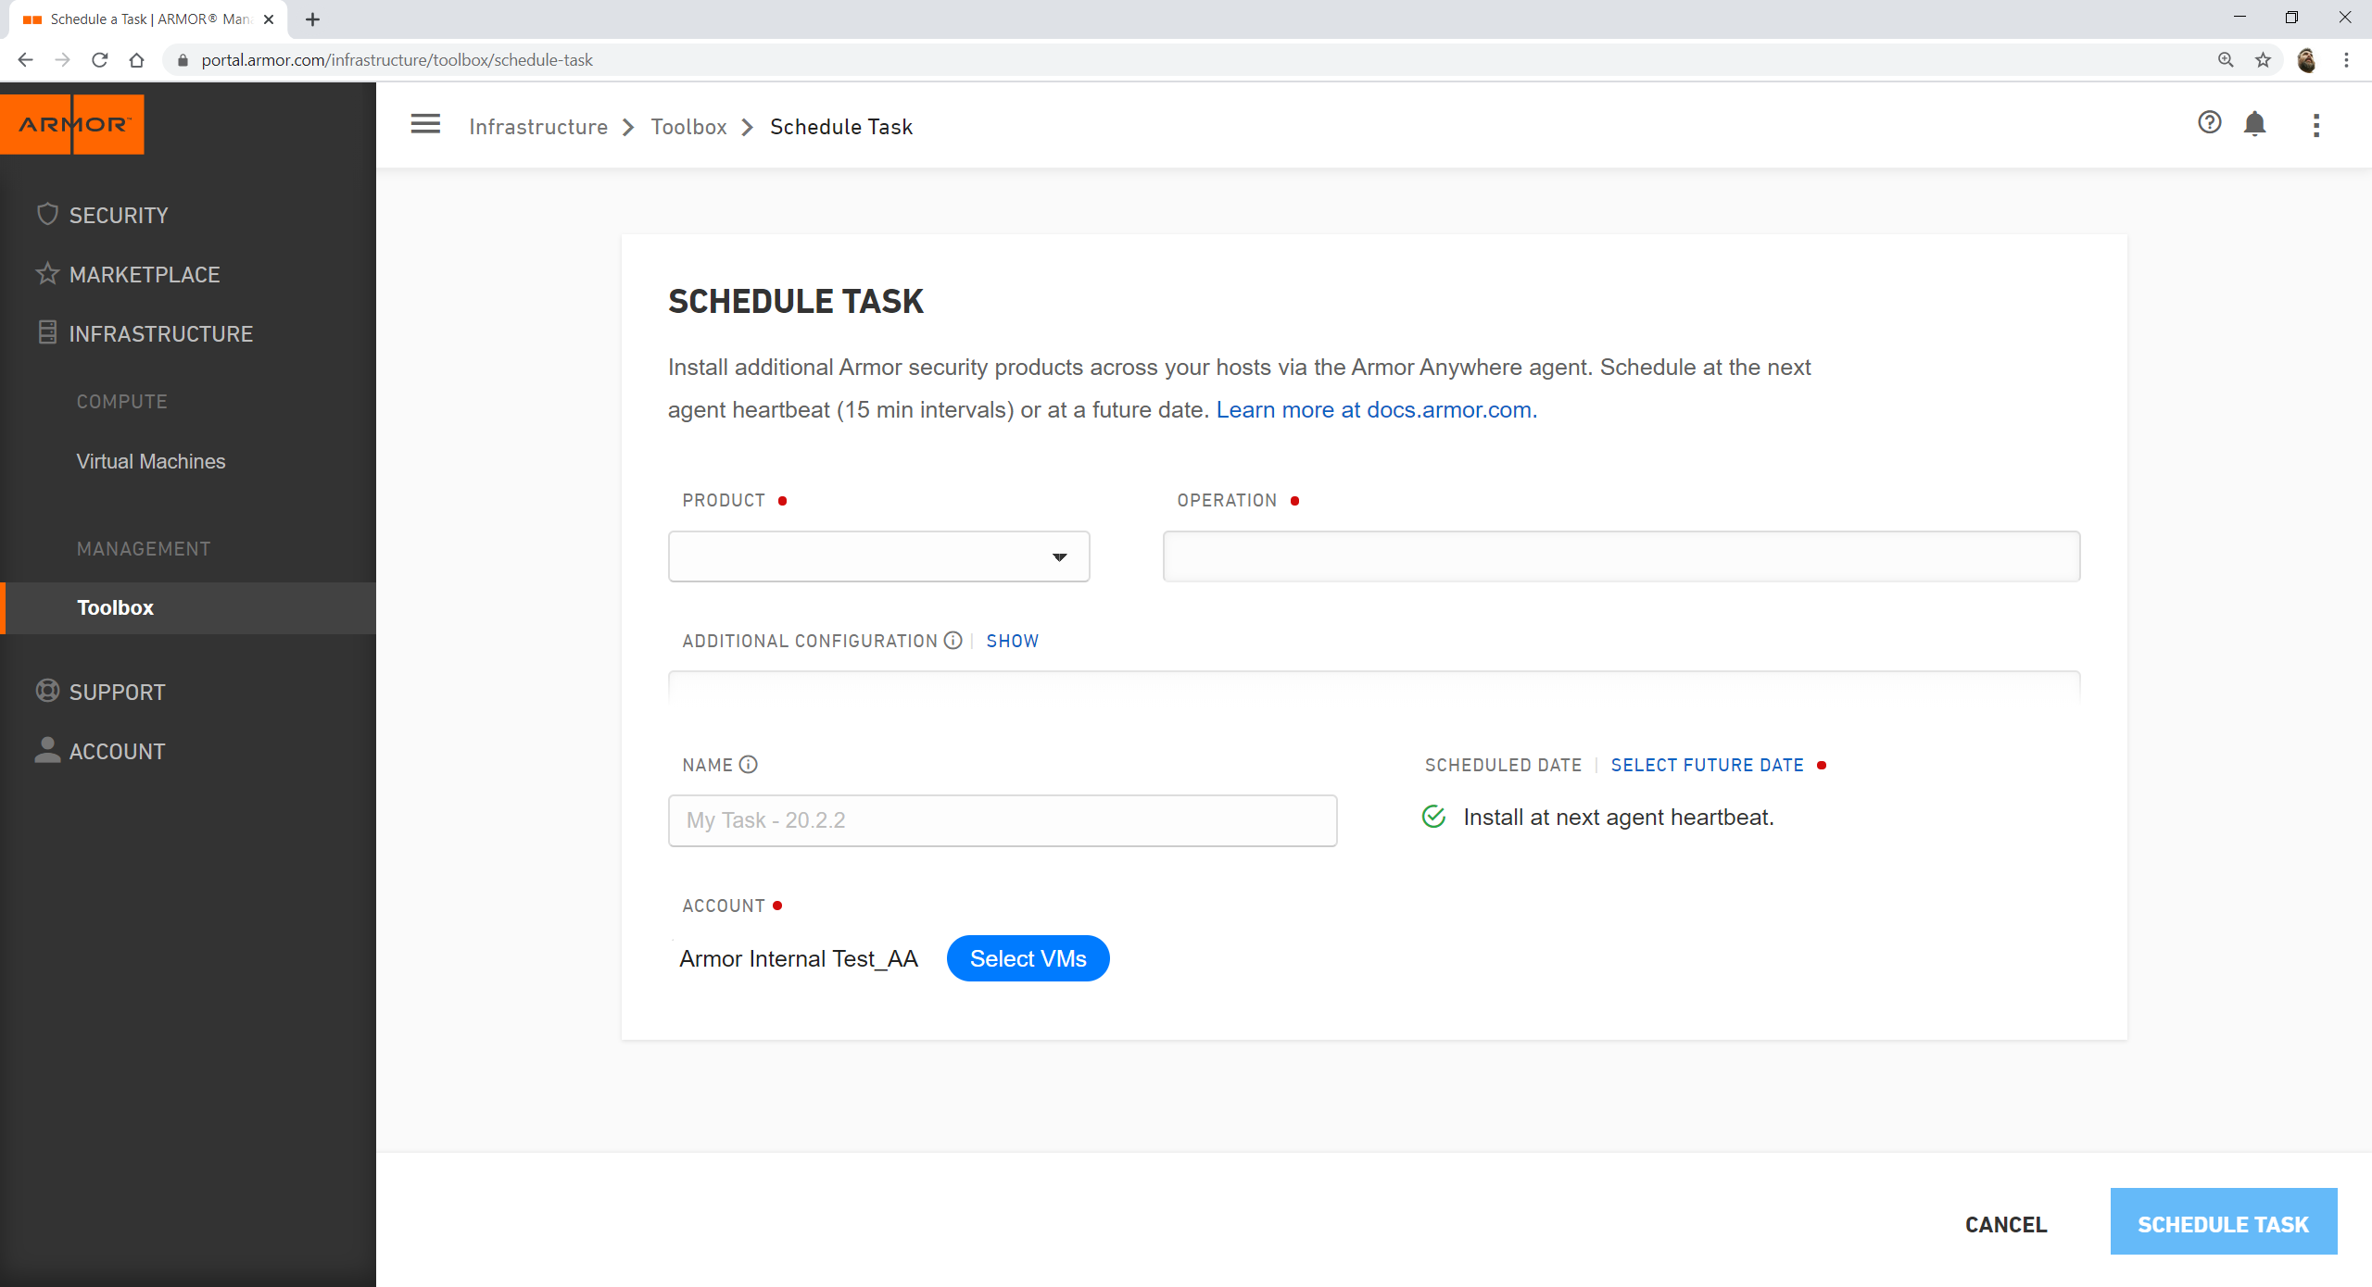Go to Toolbox breadcrumb
The width and height of the screenshot is (2372, 1287).
(x=688, y=127)
